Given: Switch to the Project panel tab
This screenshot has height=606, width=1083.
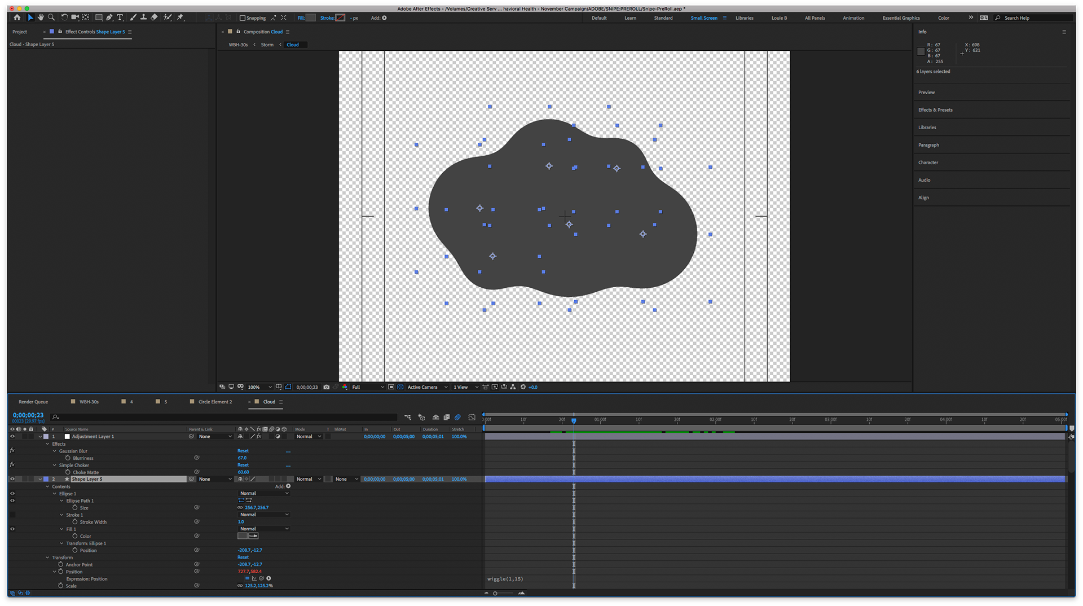Looking at the screenshot, I should click(x=20, y=32).
